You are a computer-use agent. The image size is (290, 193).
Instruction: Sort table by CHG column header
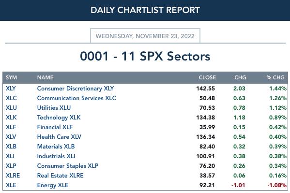[240, 77]
